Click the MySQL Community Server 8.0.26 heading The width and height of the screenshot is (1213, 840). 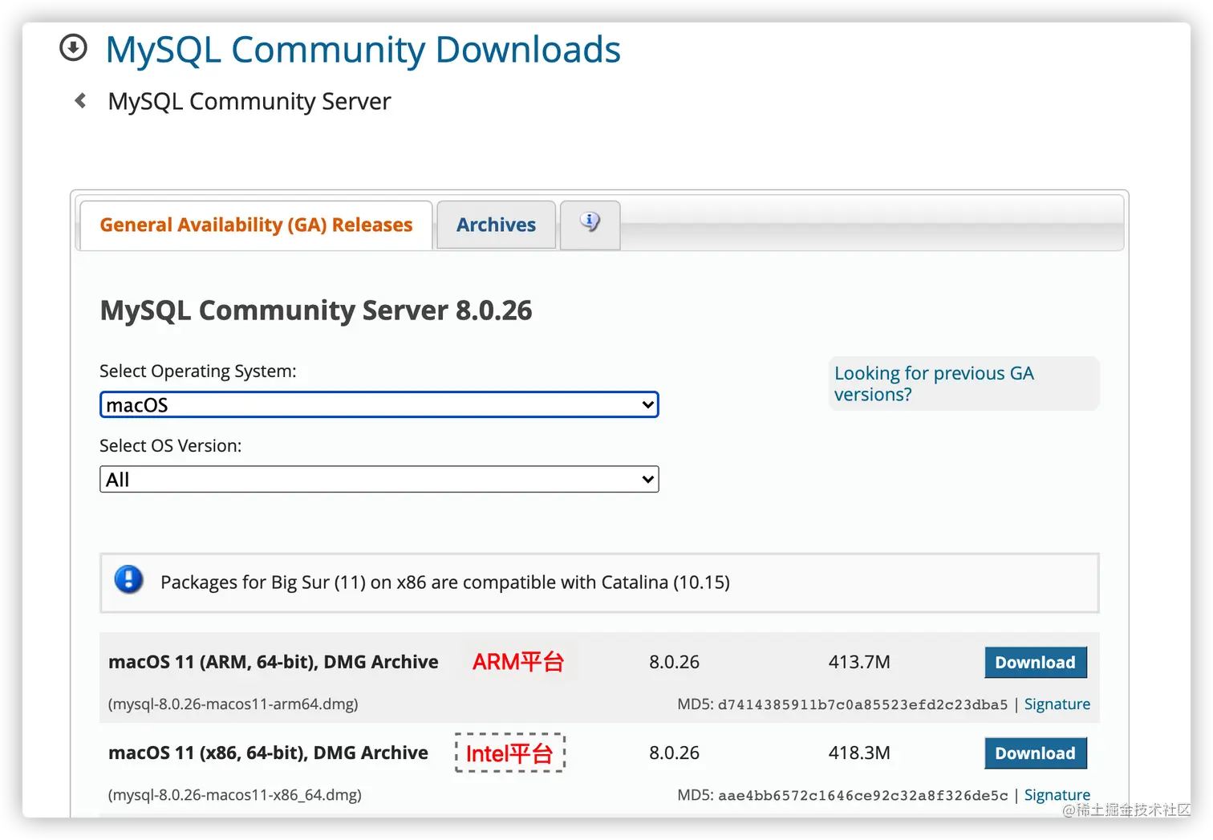316,310
